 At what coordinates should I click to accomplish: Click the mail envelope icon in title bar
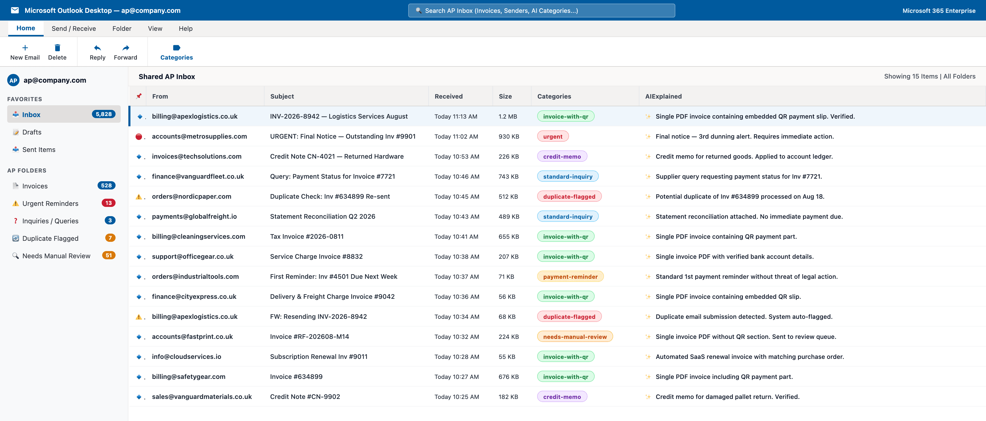(15, 10)
